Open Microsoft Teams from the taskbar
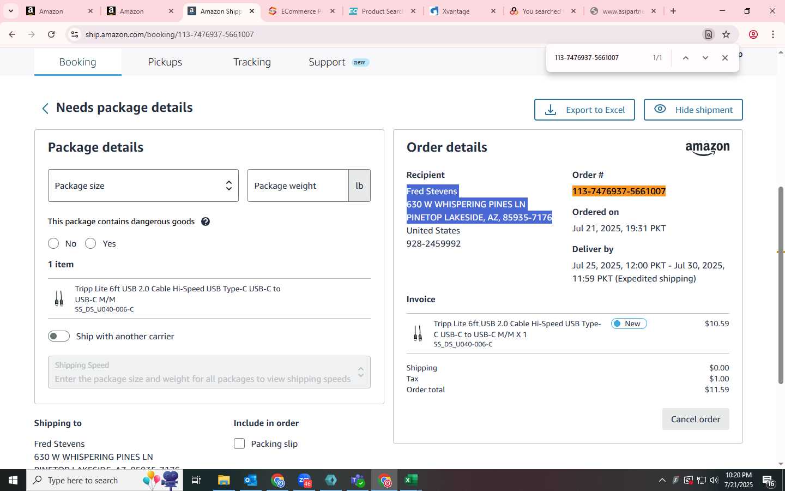Screen dimensions: 785x491 pos(358,480)
